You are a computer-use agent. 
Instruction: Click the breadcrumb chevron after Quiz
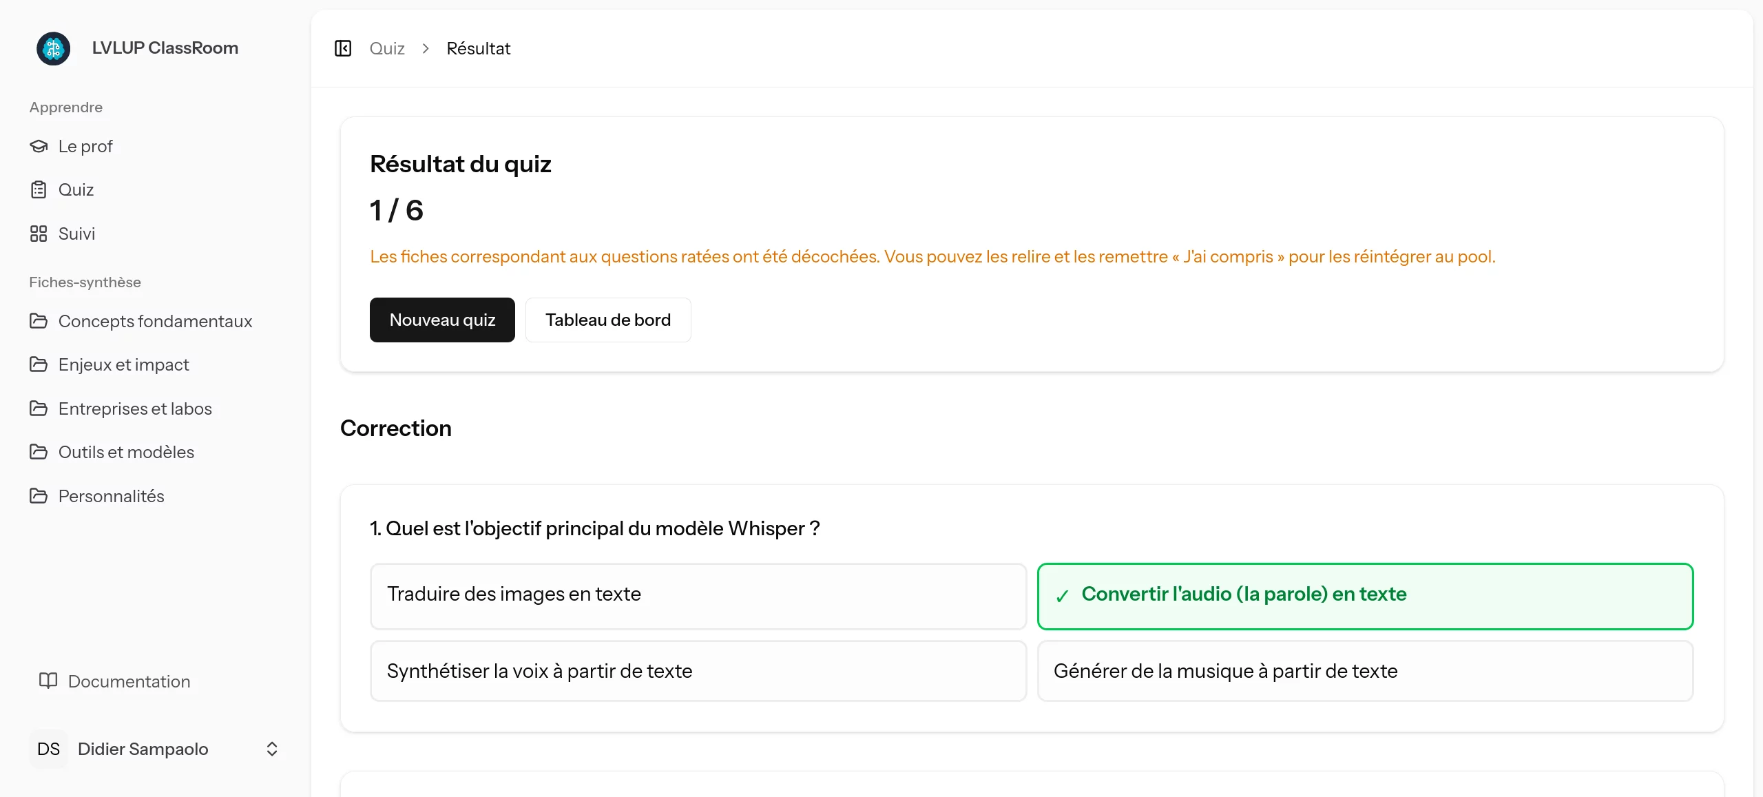coord(426,48)
